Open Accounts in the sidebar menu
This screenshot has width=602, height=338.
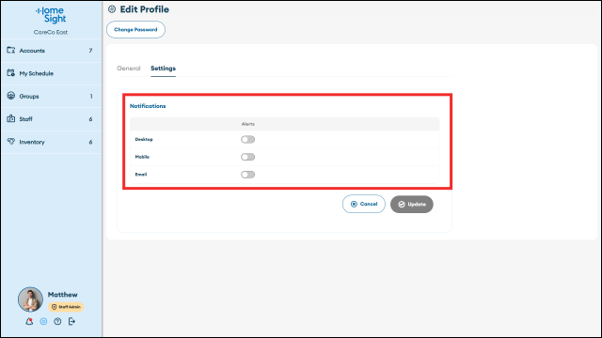(x=51, y=51)
